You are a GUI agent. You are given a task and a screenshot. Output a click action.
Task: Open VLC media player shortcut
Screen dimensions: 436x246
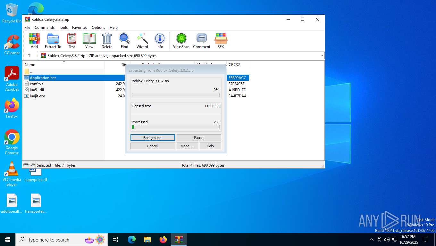click(x=12, y=174)
